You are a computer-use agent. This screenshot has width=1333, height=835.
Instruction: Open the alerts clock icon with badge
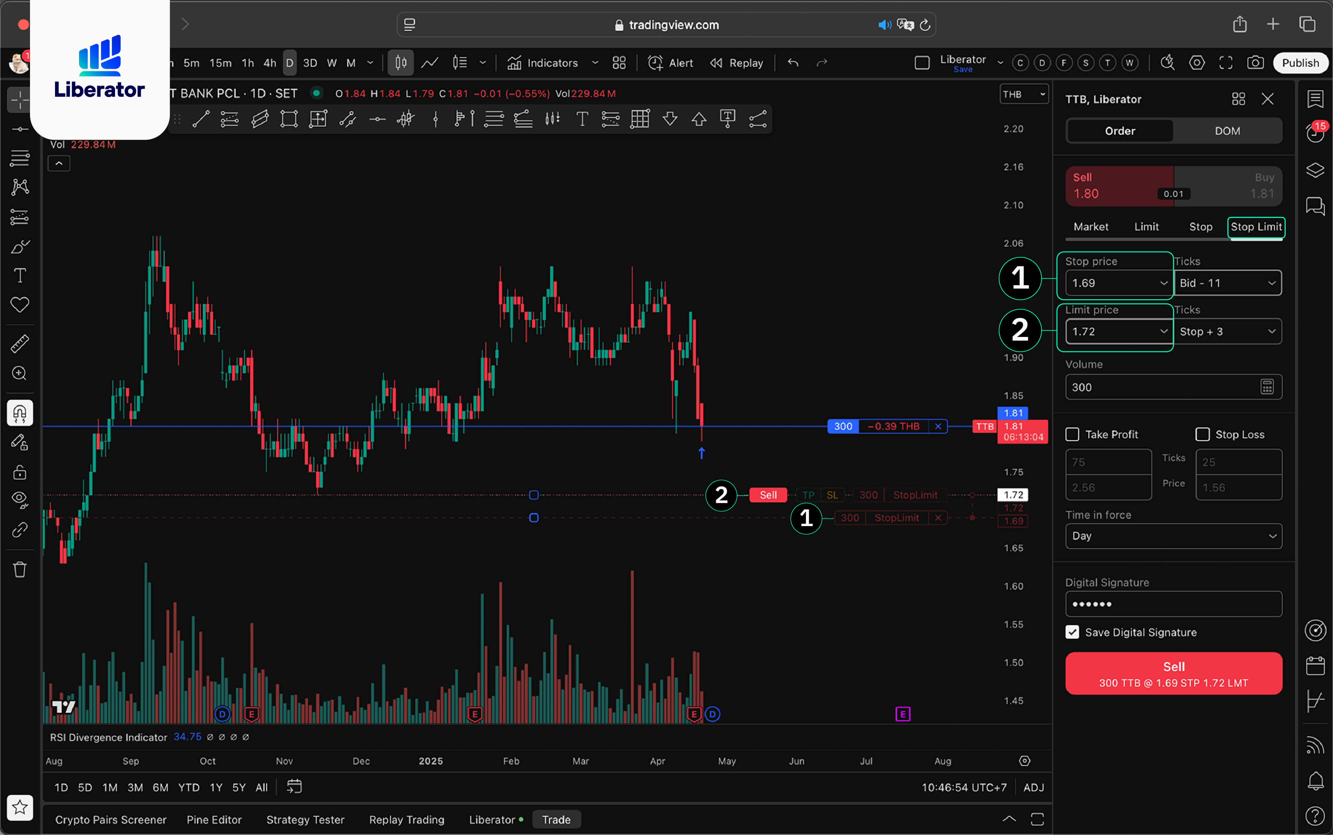(1315, 133)
